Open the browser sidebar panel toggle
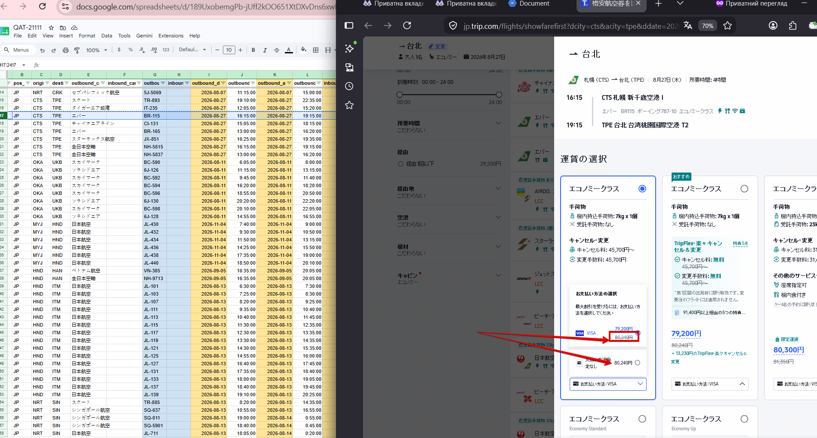 349,25
